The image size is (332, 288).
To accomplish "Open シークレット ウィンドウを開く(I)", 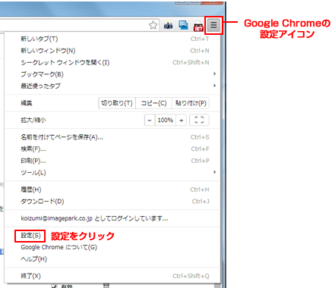I will point(112,62).
